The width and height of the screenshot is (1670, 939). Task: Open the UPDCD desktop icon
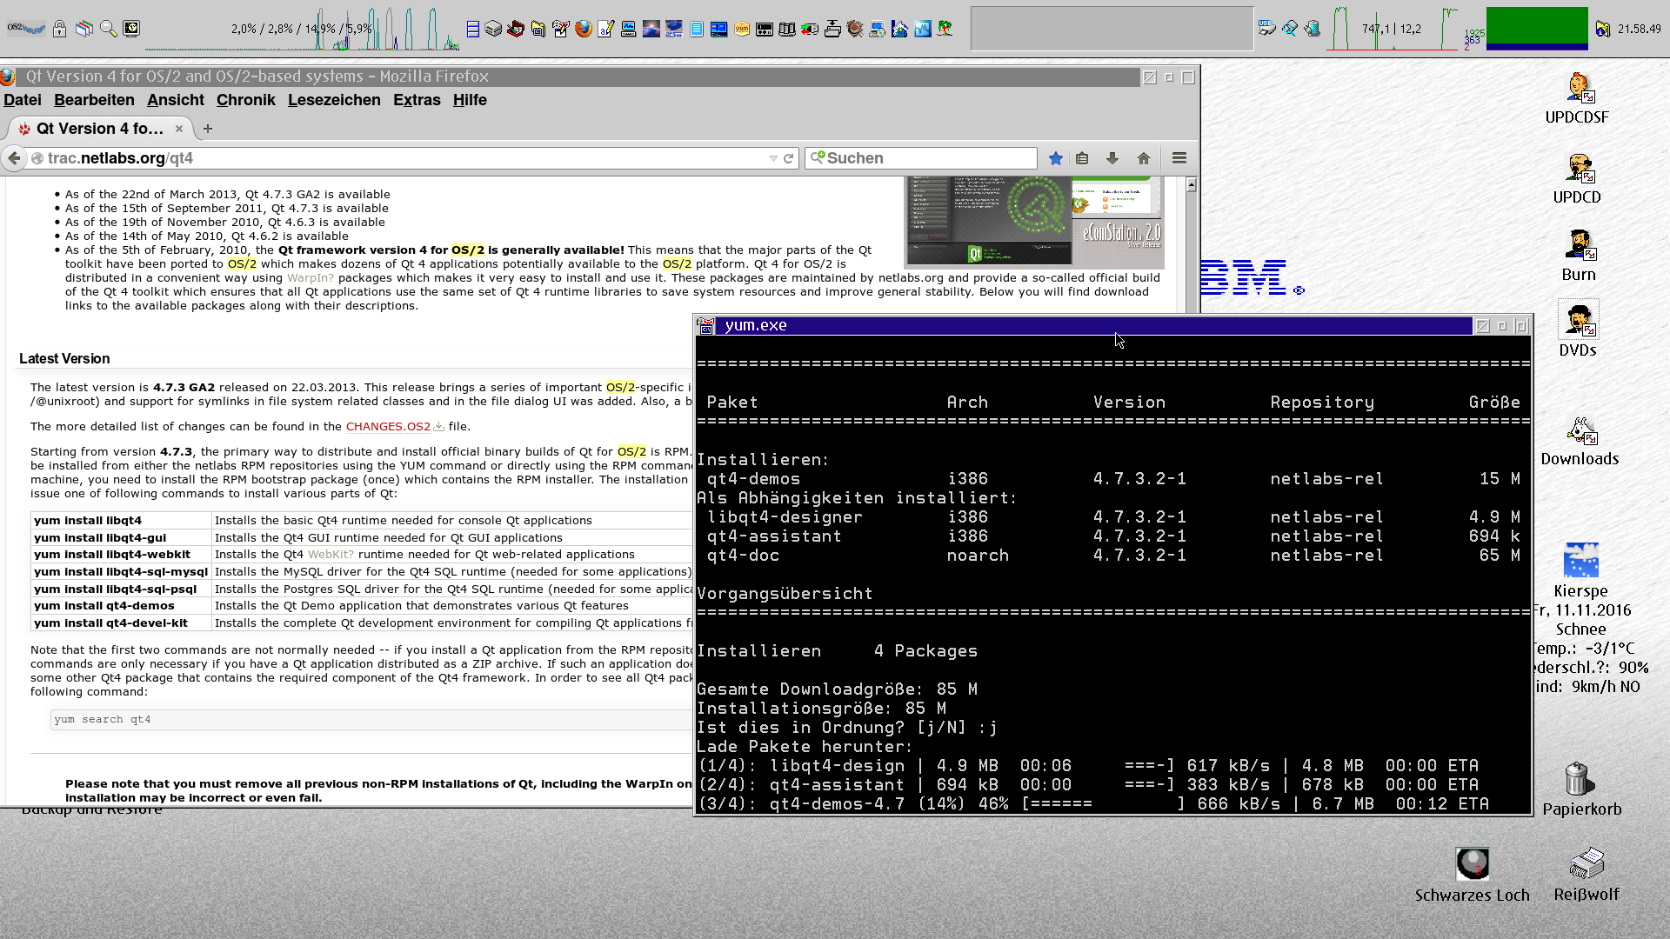(1577, 179)
